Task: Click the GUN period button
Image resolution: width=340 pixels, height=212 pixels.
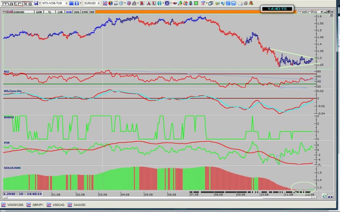Action: [39, 12]
